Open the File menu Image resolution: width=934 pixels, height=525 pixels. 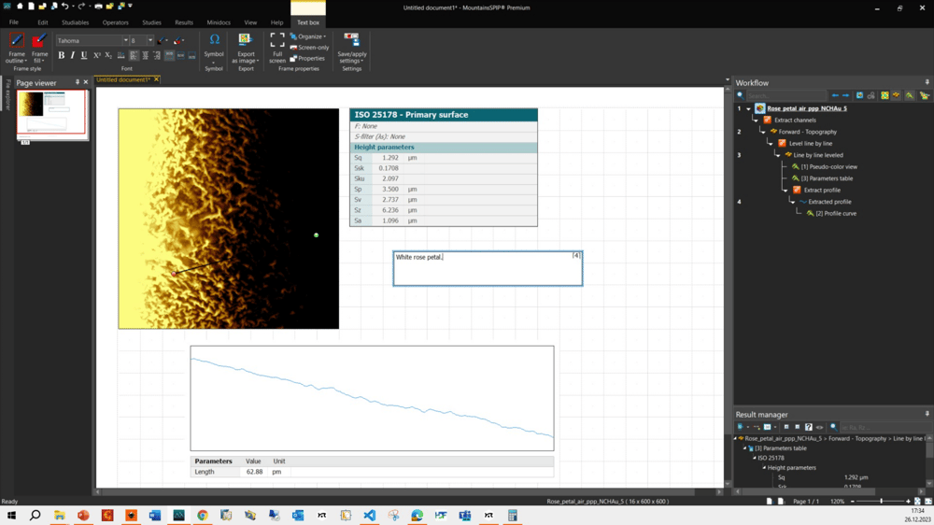click(x=13, y=22)
